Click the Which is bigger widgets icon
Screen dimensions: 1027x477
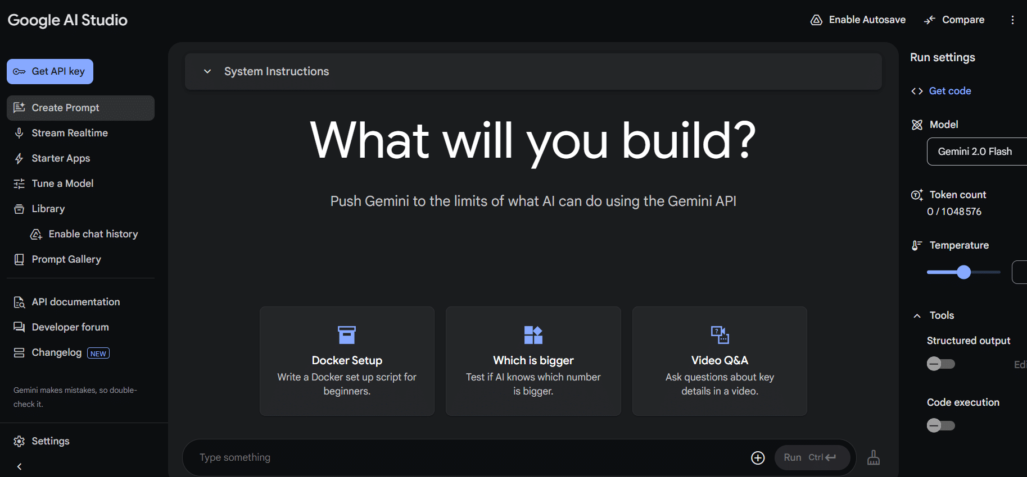[x=533, y=335]
